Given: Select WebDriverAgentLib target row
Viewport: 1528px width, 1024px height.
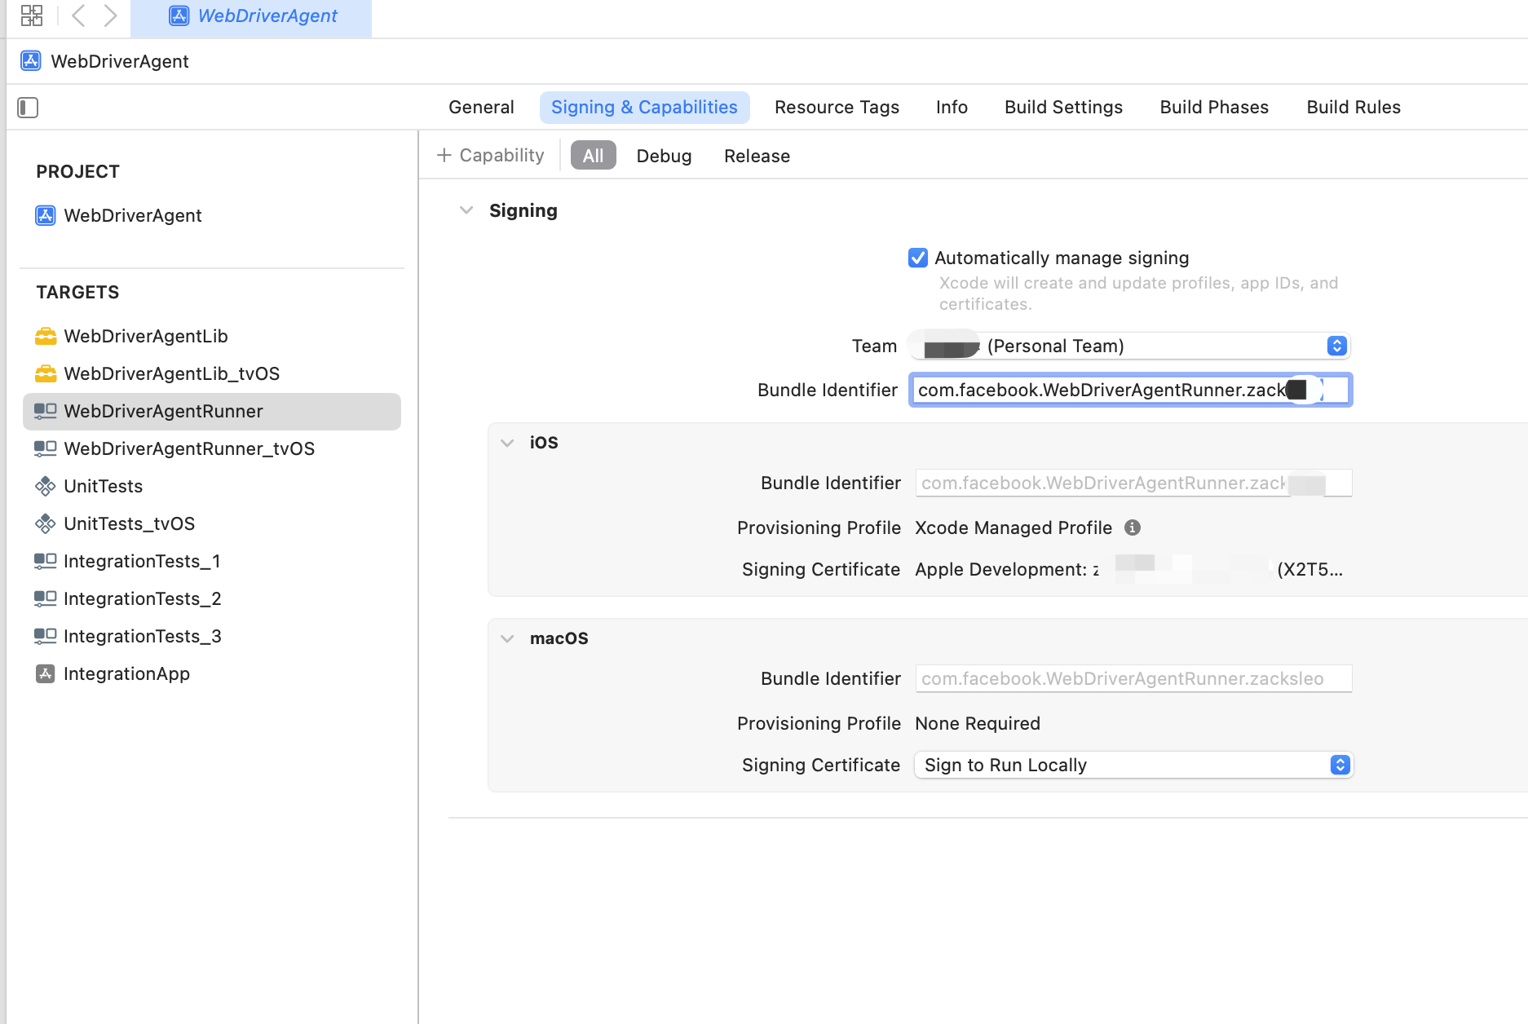Looking at the screenshot, I should coord(212,336).
